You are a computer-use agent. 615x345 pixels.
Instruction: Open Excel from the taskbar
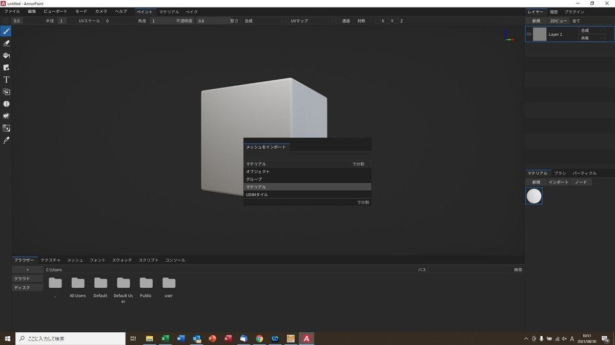click(165, 338)
